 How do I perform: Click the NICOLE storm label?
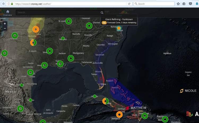pos(191,91)
